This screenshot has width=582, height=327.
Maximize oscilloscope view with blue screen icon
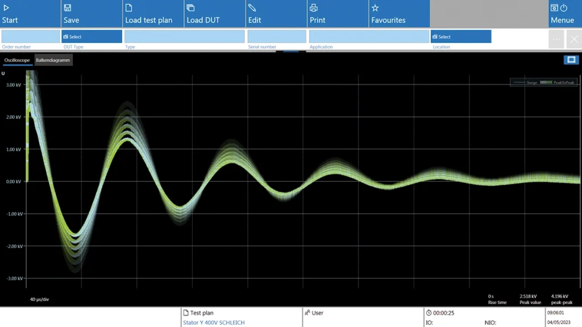[x=571, y=60]
